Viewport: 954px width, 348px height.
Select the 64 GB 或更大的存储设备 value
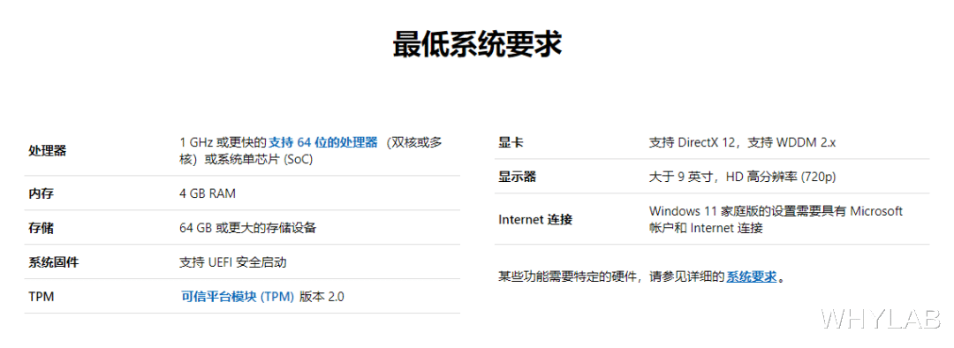tap(247, 228)
